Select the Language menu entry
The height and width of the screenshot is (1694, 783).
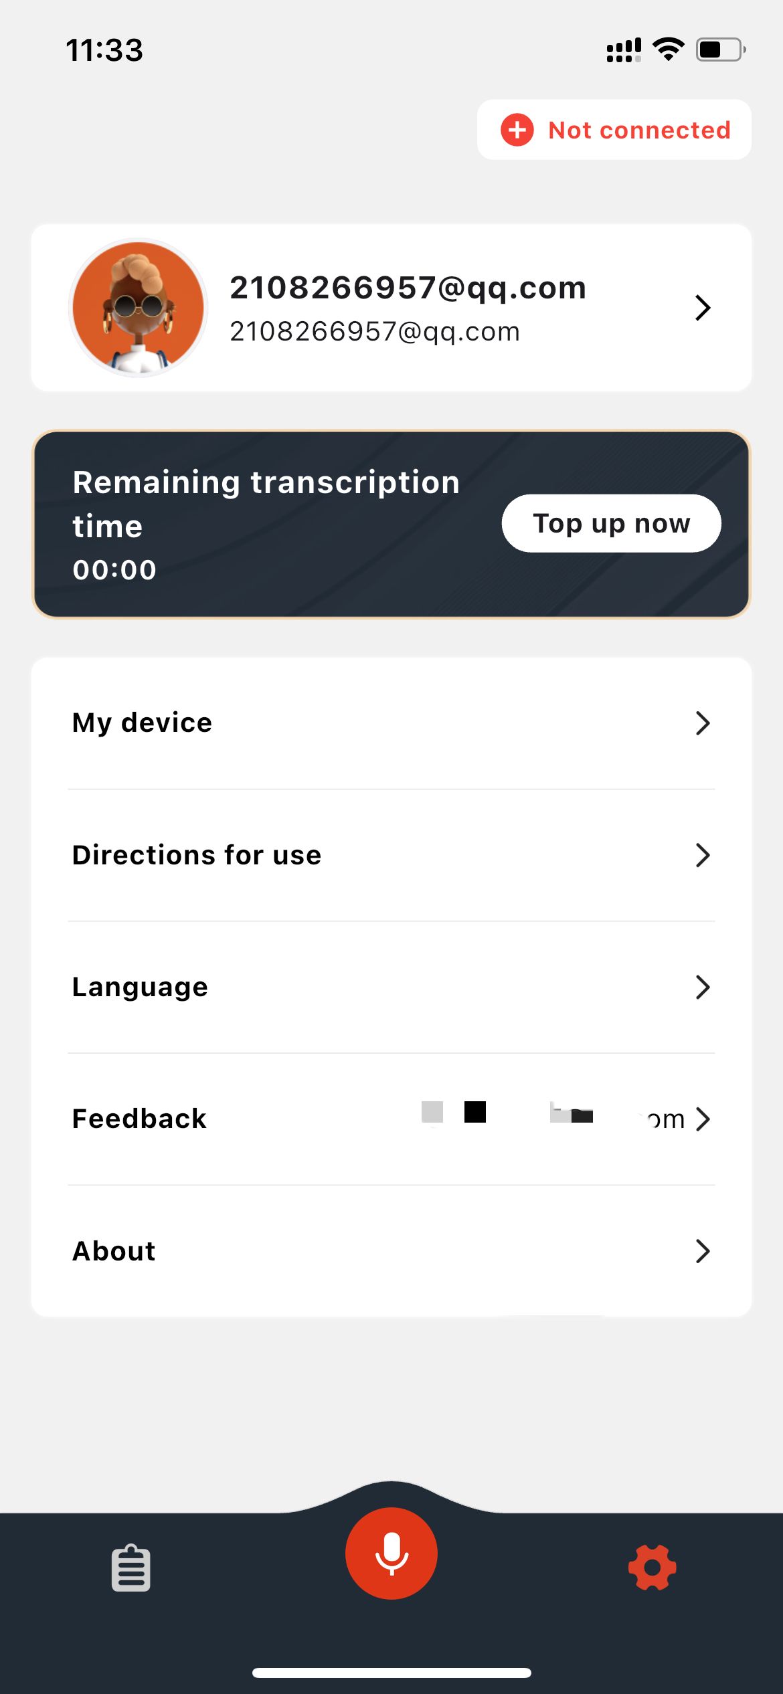click(x=141, y=987)
